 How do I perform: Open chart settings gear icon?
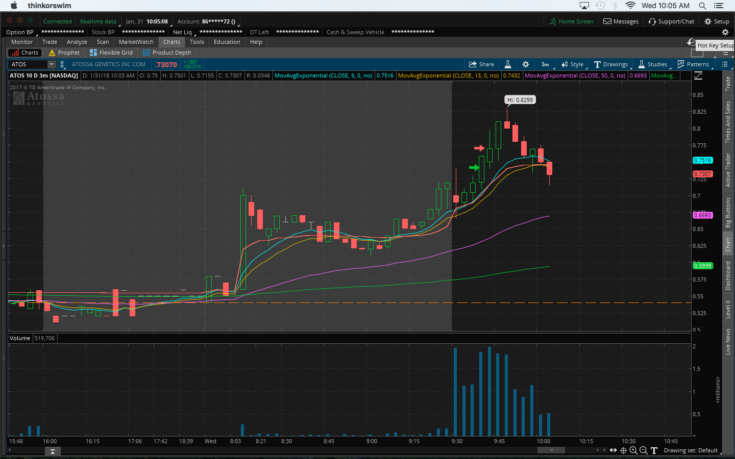(x=525, y=64)
